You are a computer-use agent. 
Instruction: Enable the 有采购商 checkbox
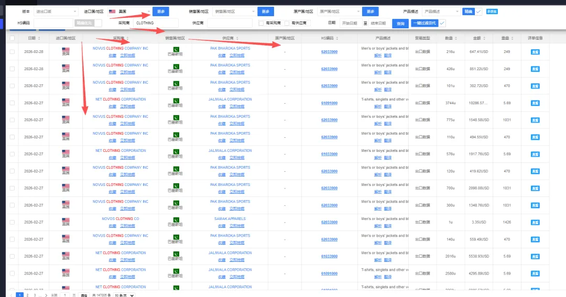261,23
